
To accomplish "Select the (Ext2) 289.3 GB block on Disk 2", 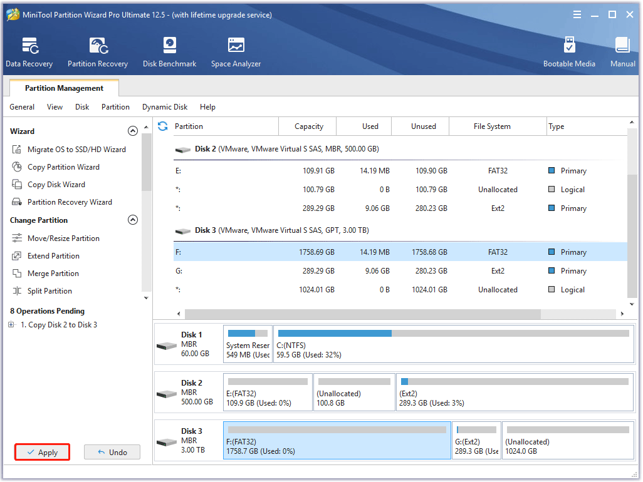I will point(515,392).
